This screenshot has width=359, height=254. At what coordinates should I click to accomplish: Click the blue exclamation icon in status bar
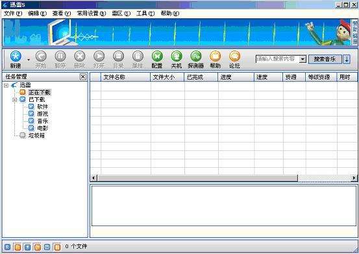coord(27,247)
